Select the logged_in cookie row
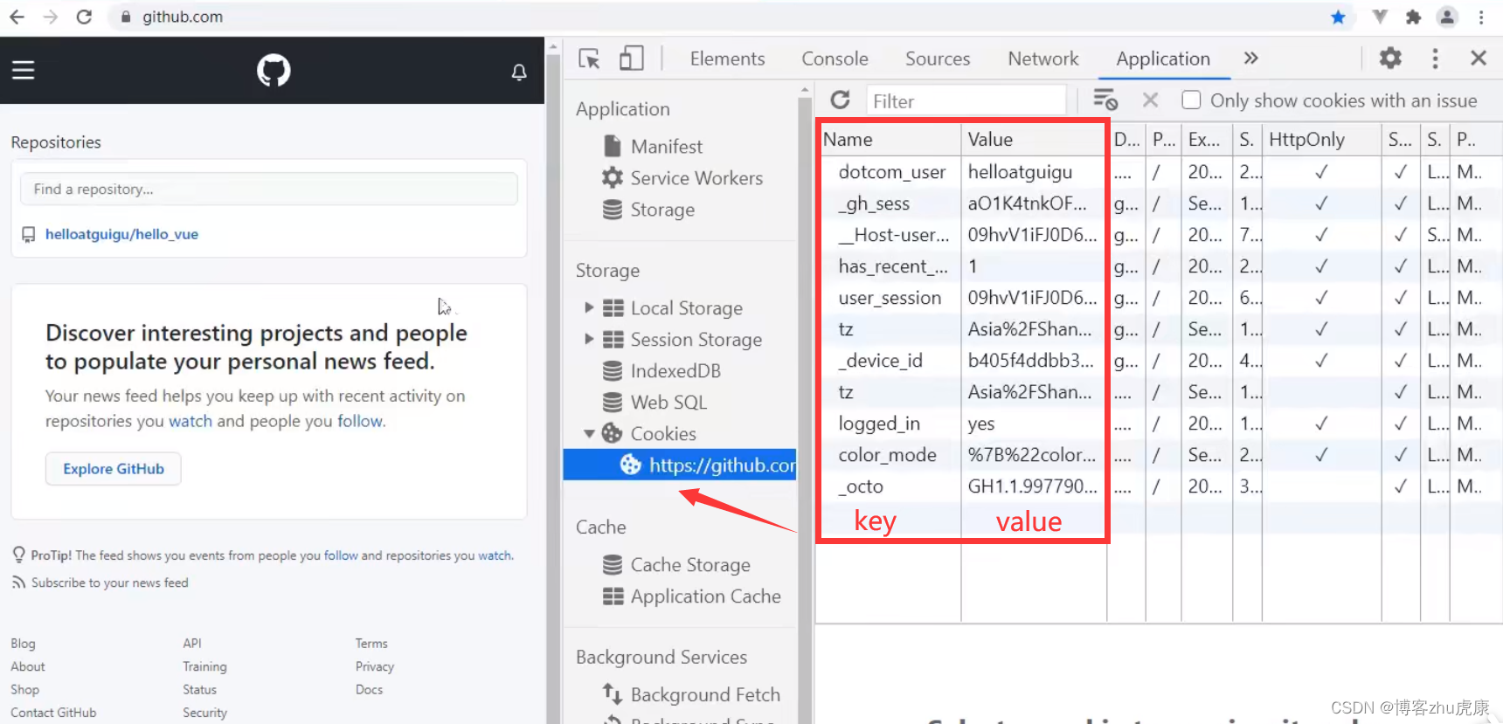 tap(1158, 424)
